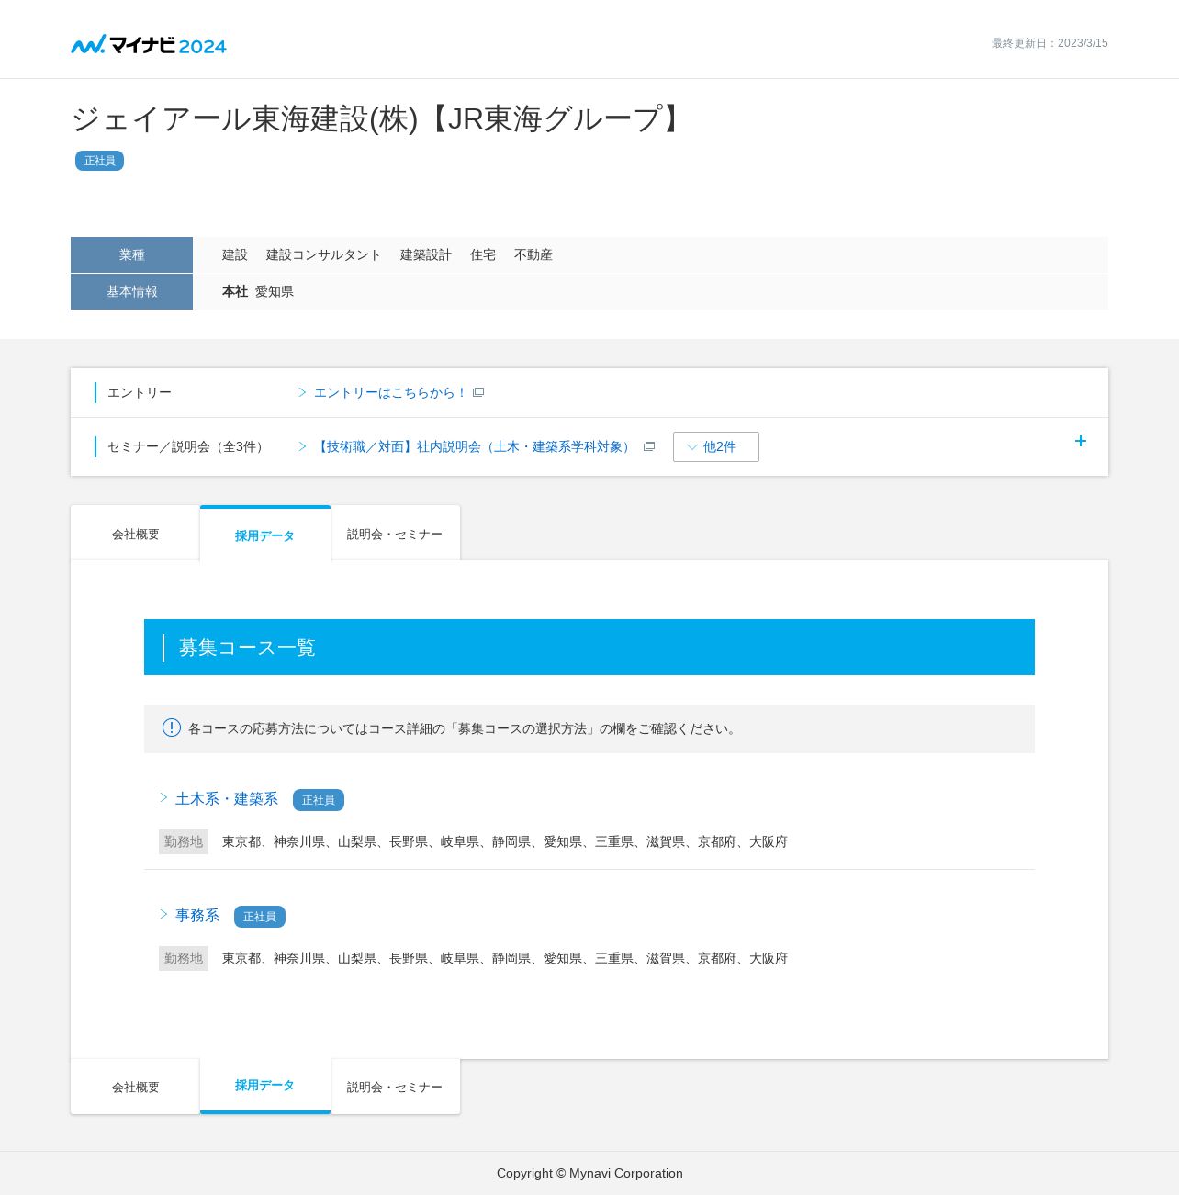Screen dimensions: 1179x1195
Task: Open top 説明会・セミナー tab
Action: [395, 534]
